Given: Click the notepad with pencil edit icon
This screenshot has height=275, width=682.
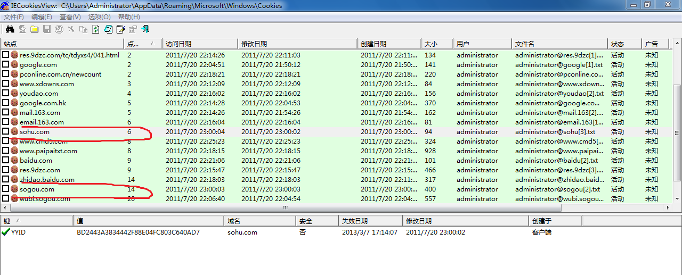Looking at the screenshot, I should pos(120,29).
